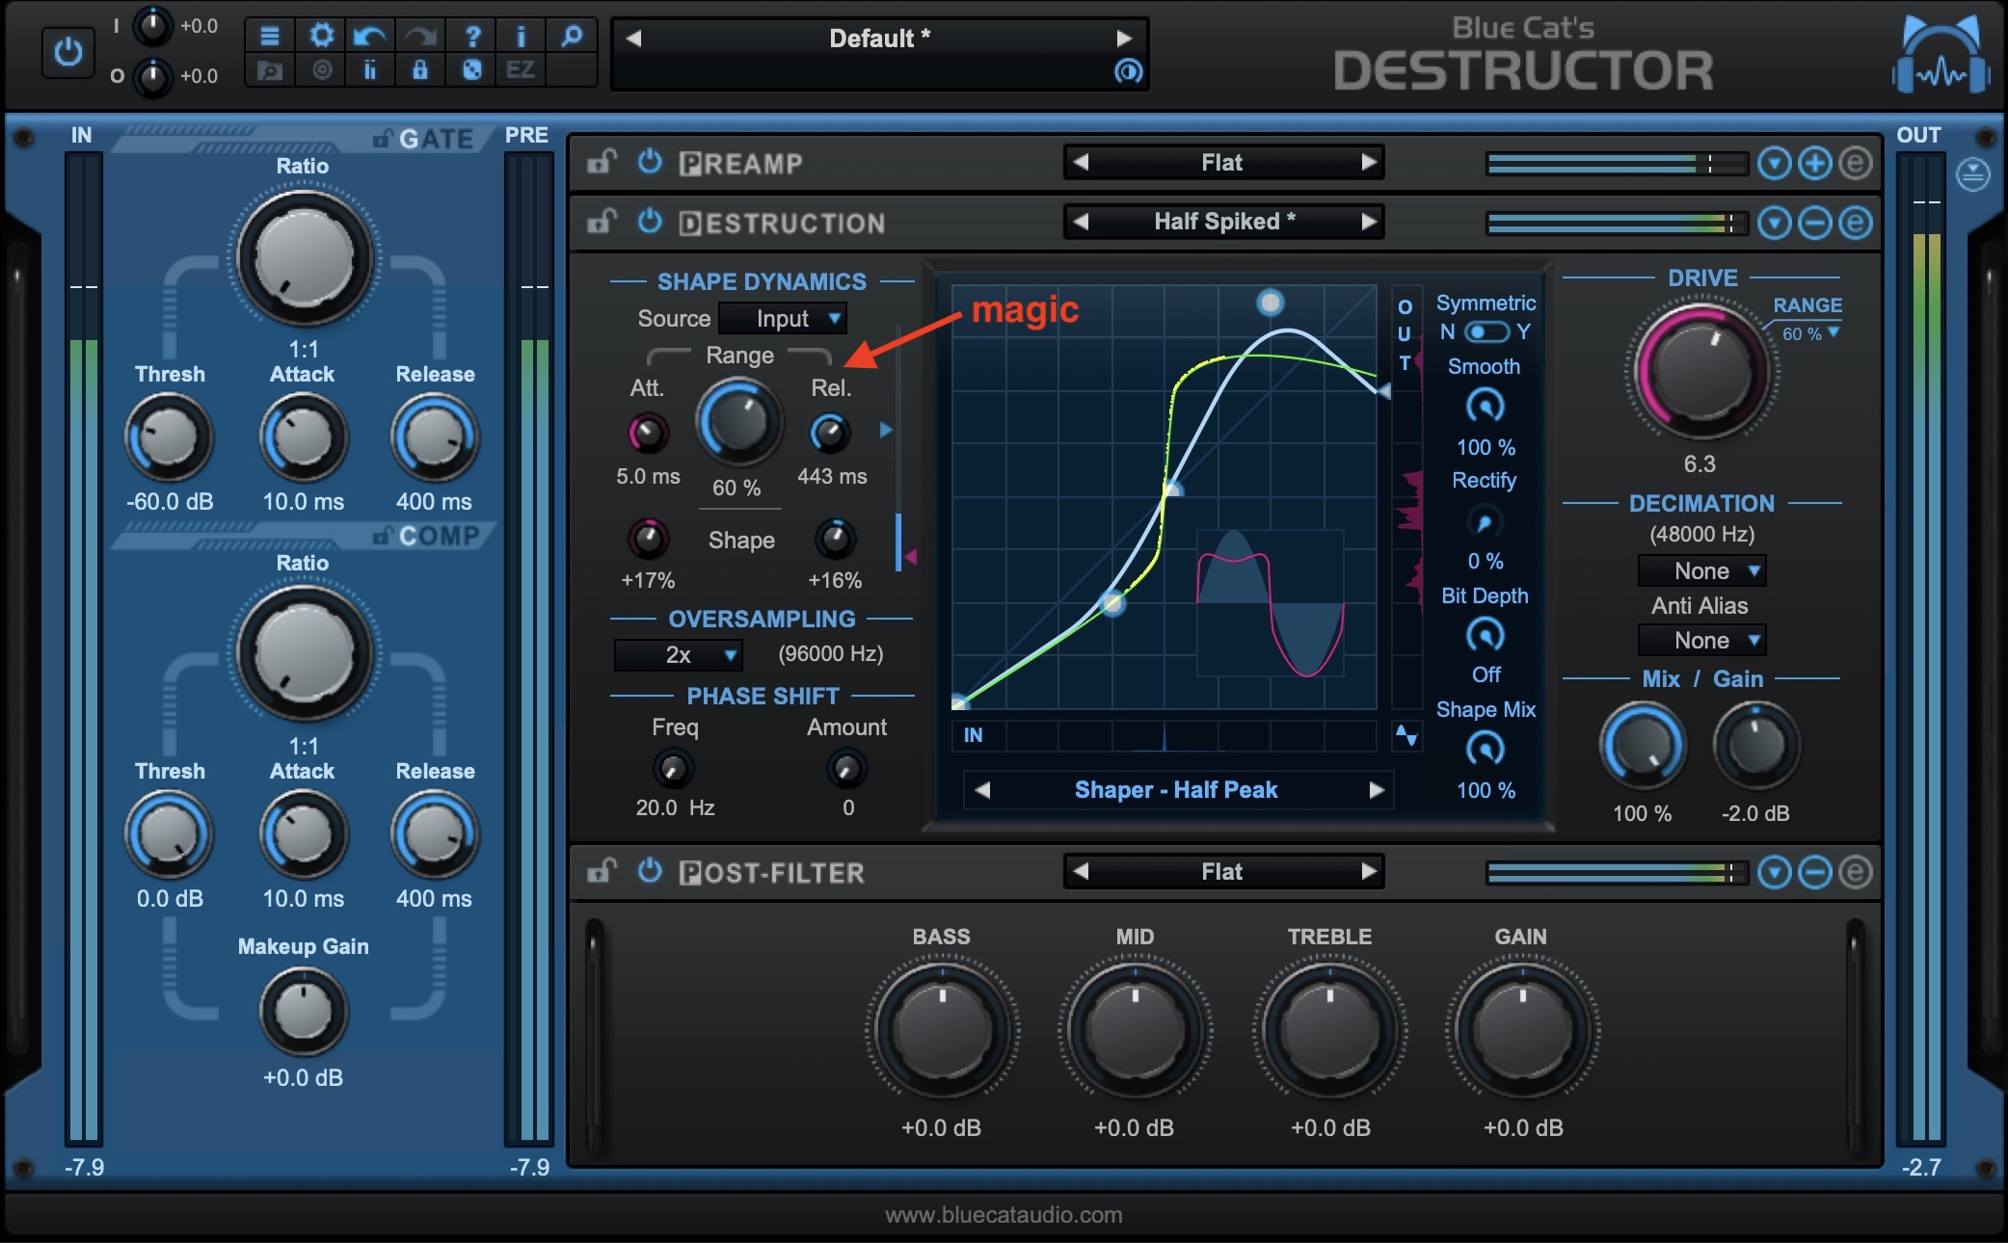This screenshot has width=2008, height=1243.
Task: Click the PREAMP 'e' editor icon
Action: (x=1855, y=164)
